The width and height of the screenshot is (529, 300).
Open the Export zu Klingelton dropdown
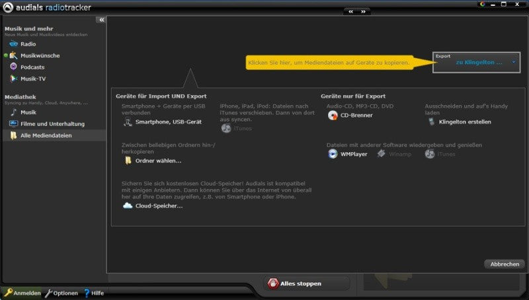(x=476, y=62)
